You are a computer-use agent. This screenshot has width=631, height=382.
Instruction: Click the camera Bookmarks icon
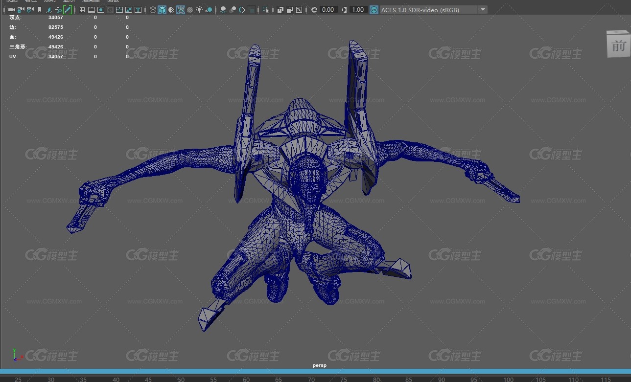click(x=40, y=10)
